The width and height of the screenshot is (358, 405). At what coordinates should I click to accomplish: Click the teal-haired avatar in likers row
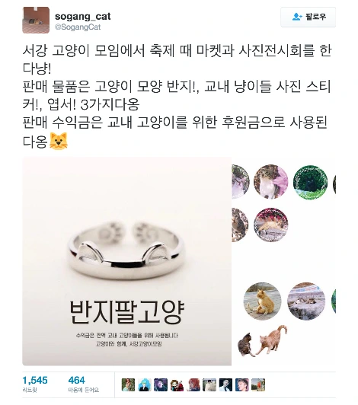point(145,384)
